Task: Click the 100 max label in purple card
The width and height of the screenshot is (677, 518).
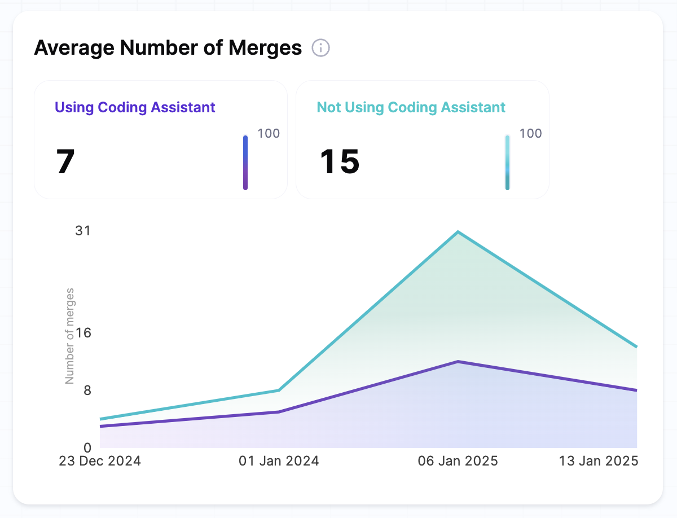Action: 269,134
